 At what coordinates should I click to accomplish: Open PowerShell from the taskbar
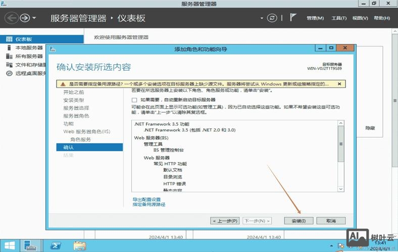(x=56, y=245)
